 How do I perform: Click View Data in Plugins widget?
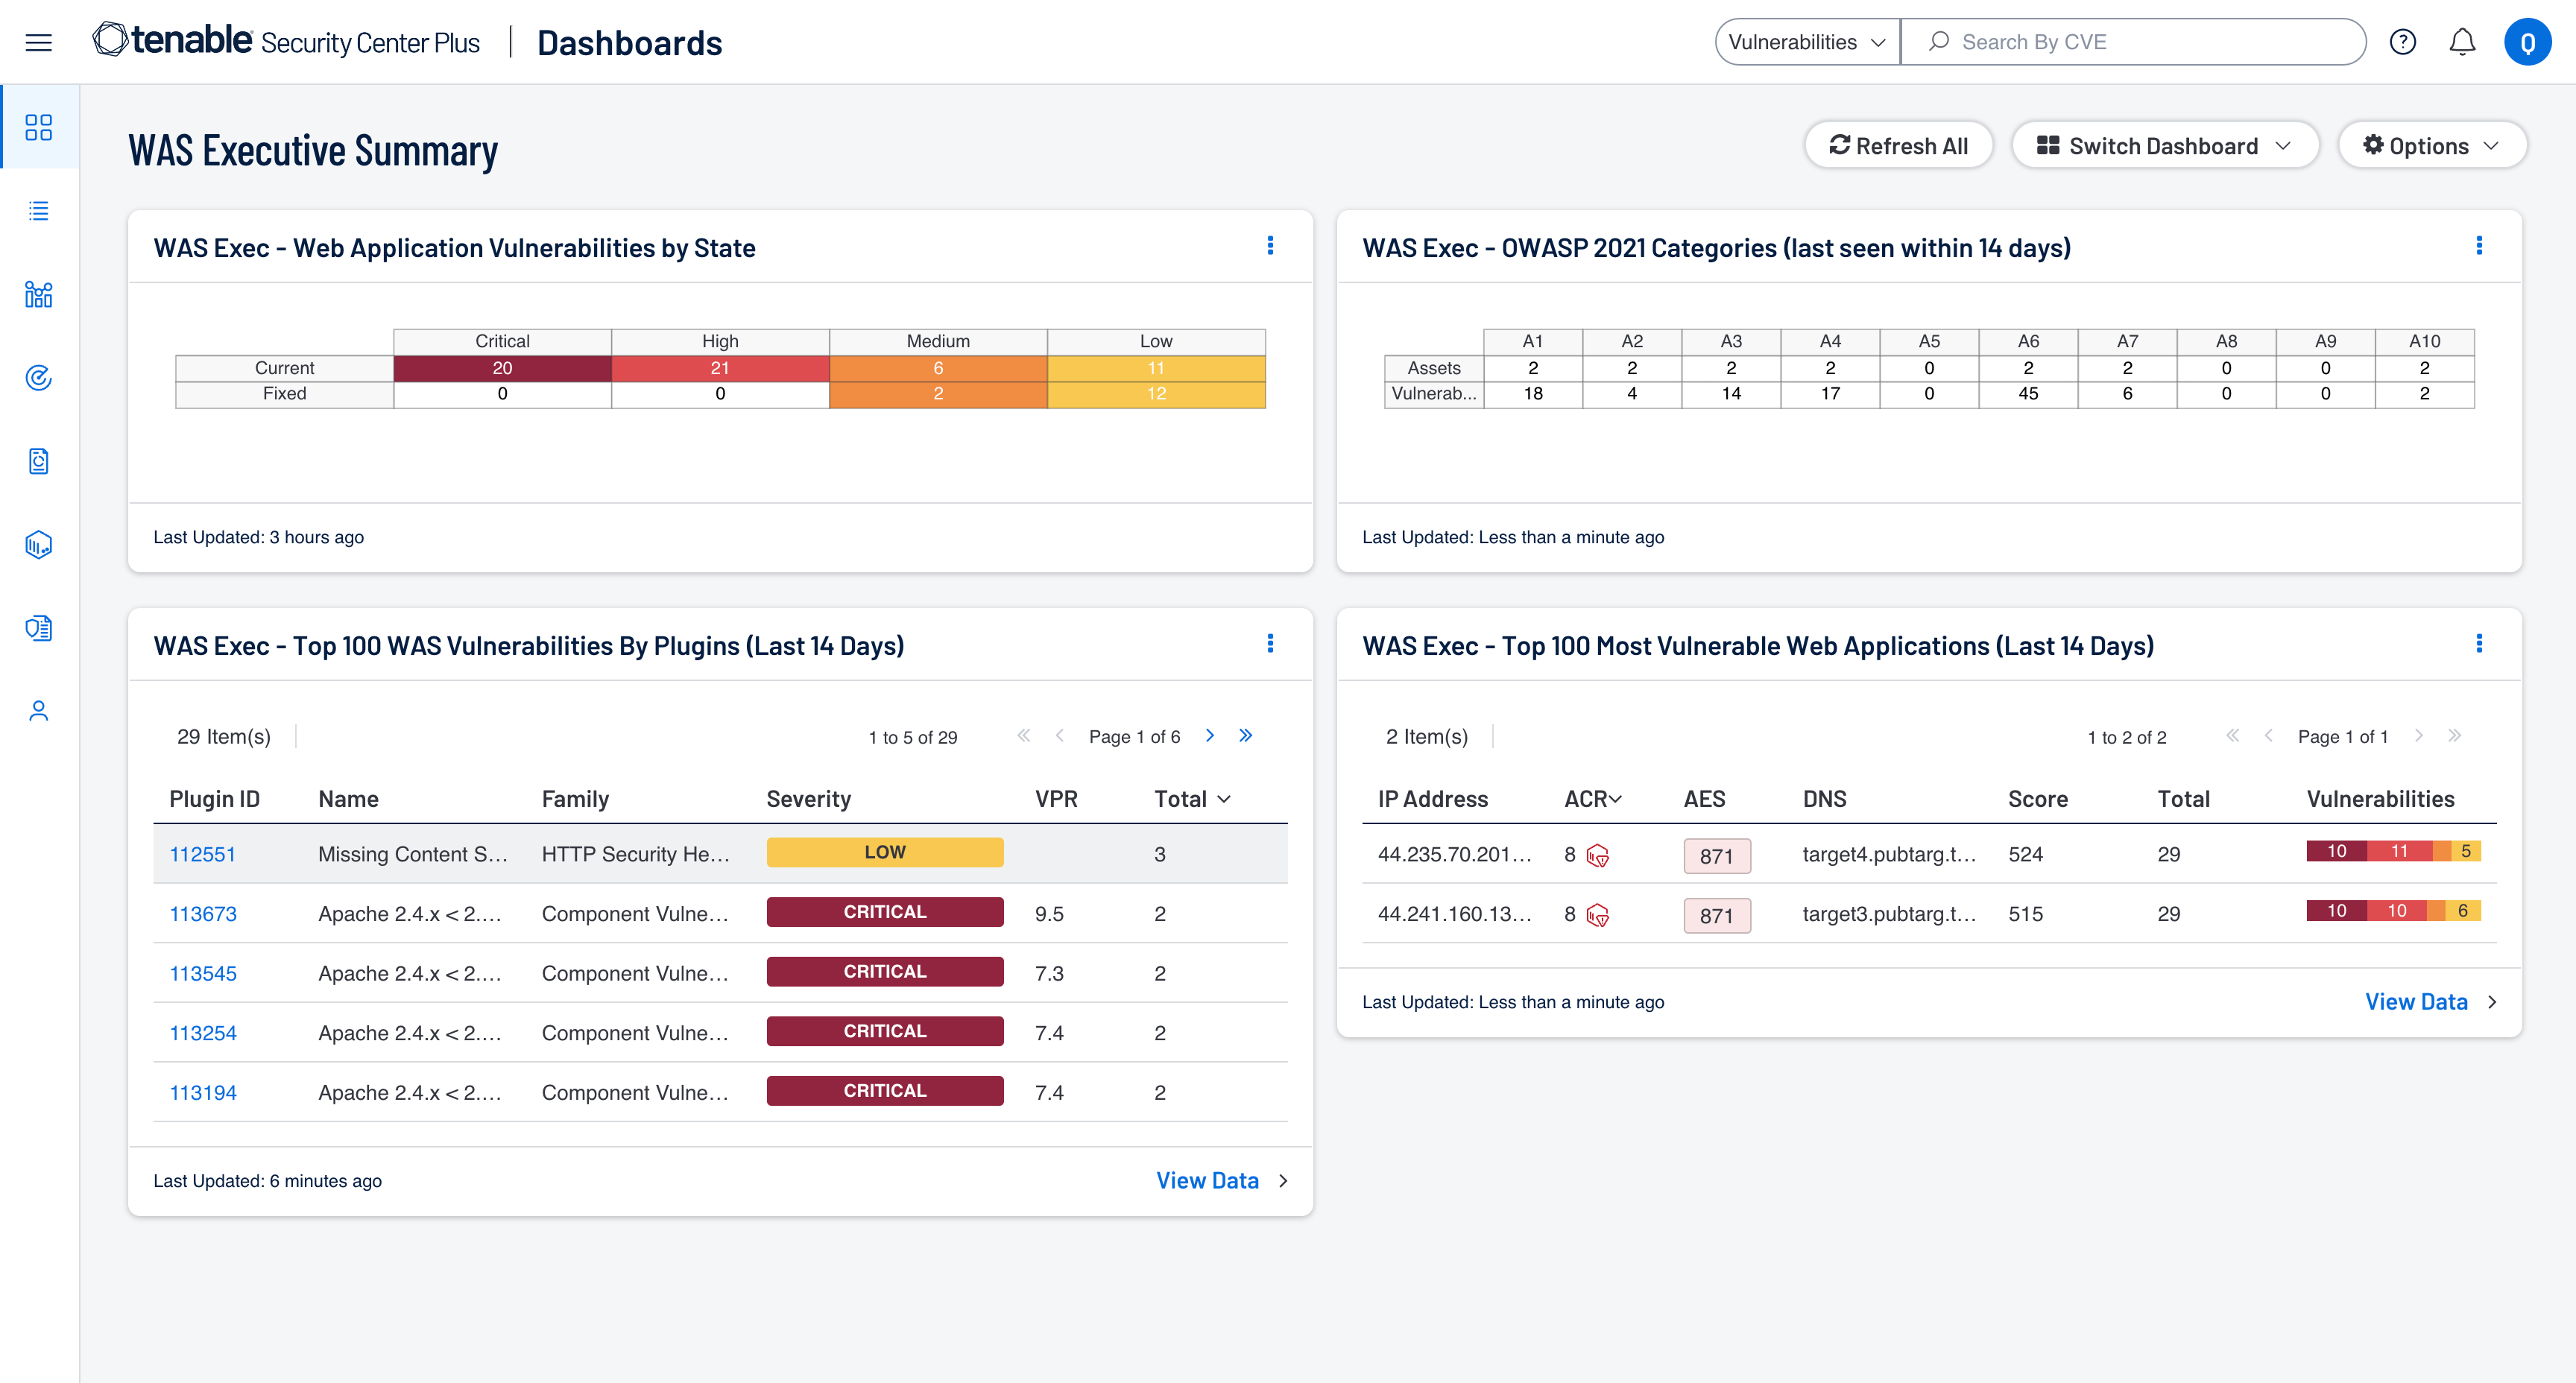(x=1207, y=1181)
